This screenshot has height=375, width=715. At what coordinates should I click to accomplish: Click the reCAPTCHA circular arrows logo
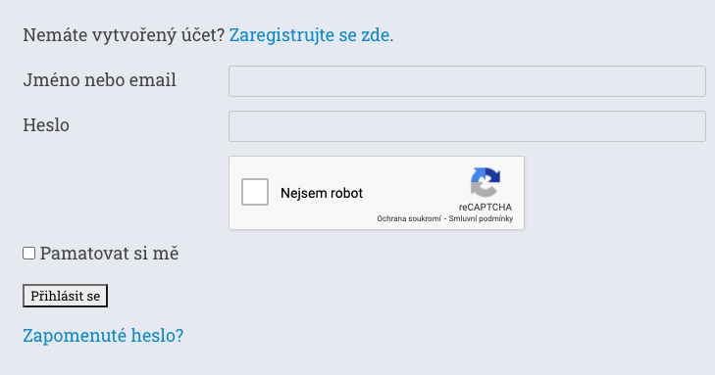485,182
